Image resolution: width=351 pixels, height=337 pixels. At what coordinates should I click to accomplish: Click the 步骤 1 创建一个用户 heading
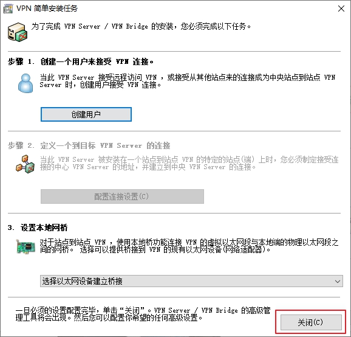tap(81, 61)
